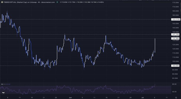Click the TradingView logo badge
This screenshot has width=181, height=99.
[x=3, y=93]
